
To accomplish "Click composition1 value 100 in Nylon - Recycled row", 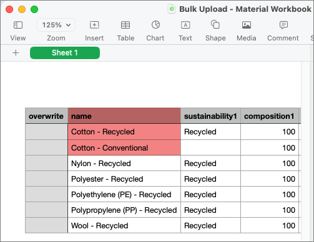I will [270, 164].
